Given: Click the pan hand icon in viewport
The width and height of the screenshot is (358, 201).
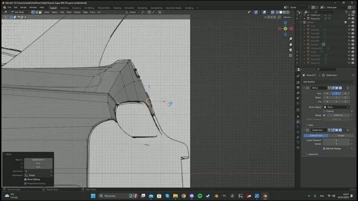Looking at the screenshot, I should [290, 45].
